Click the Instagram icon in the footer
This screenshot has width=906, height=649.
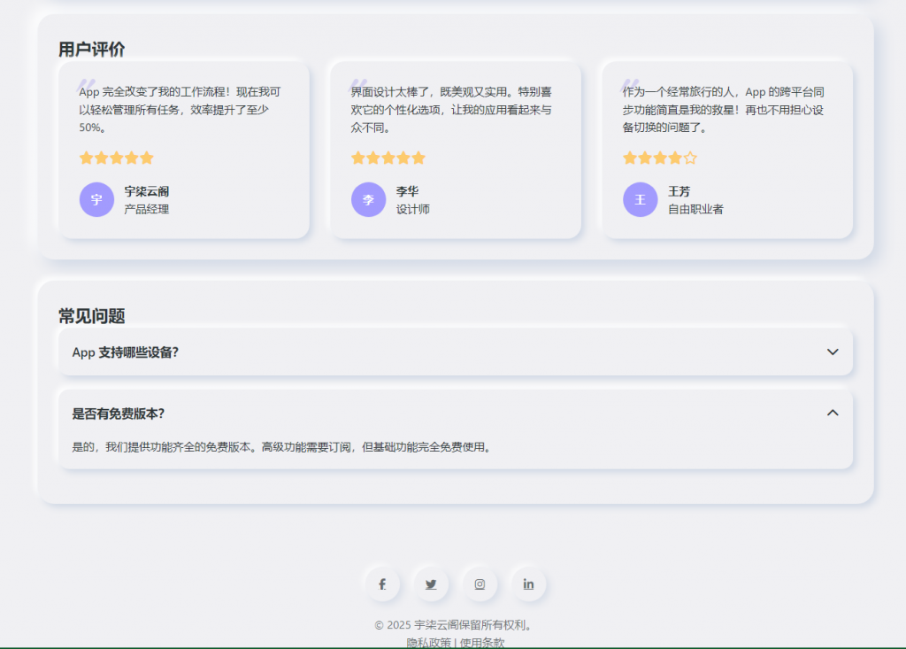click(480, 583)
